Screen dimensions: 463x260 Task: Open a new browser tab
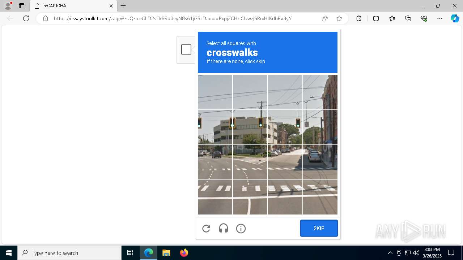(x=123, y=6)
